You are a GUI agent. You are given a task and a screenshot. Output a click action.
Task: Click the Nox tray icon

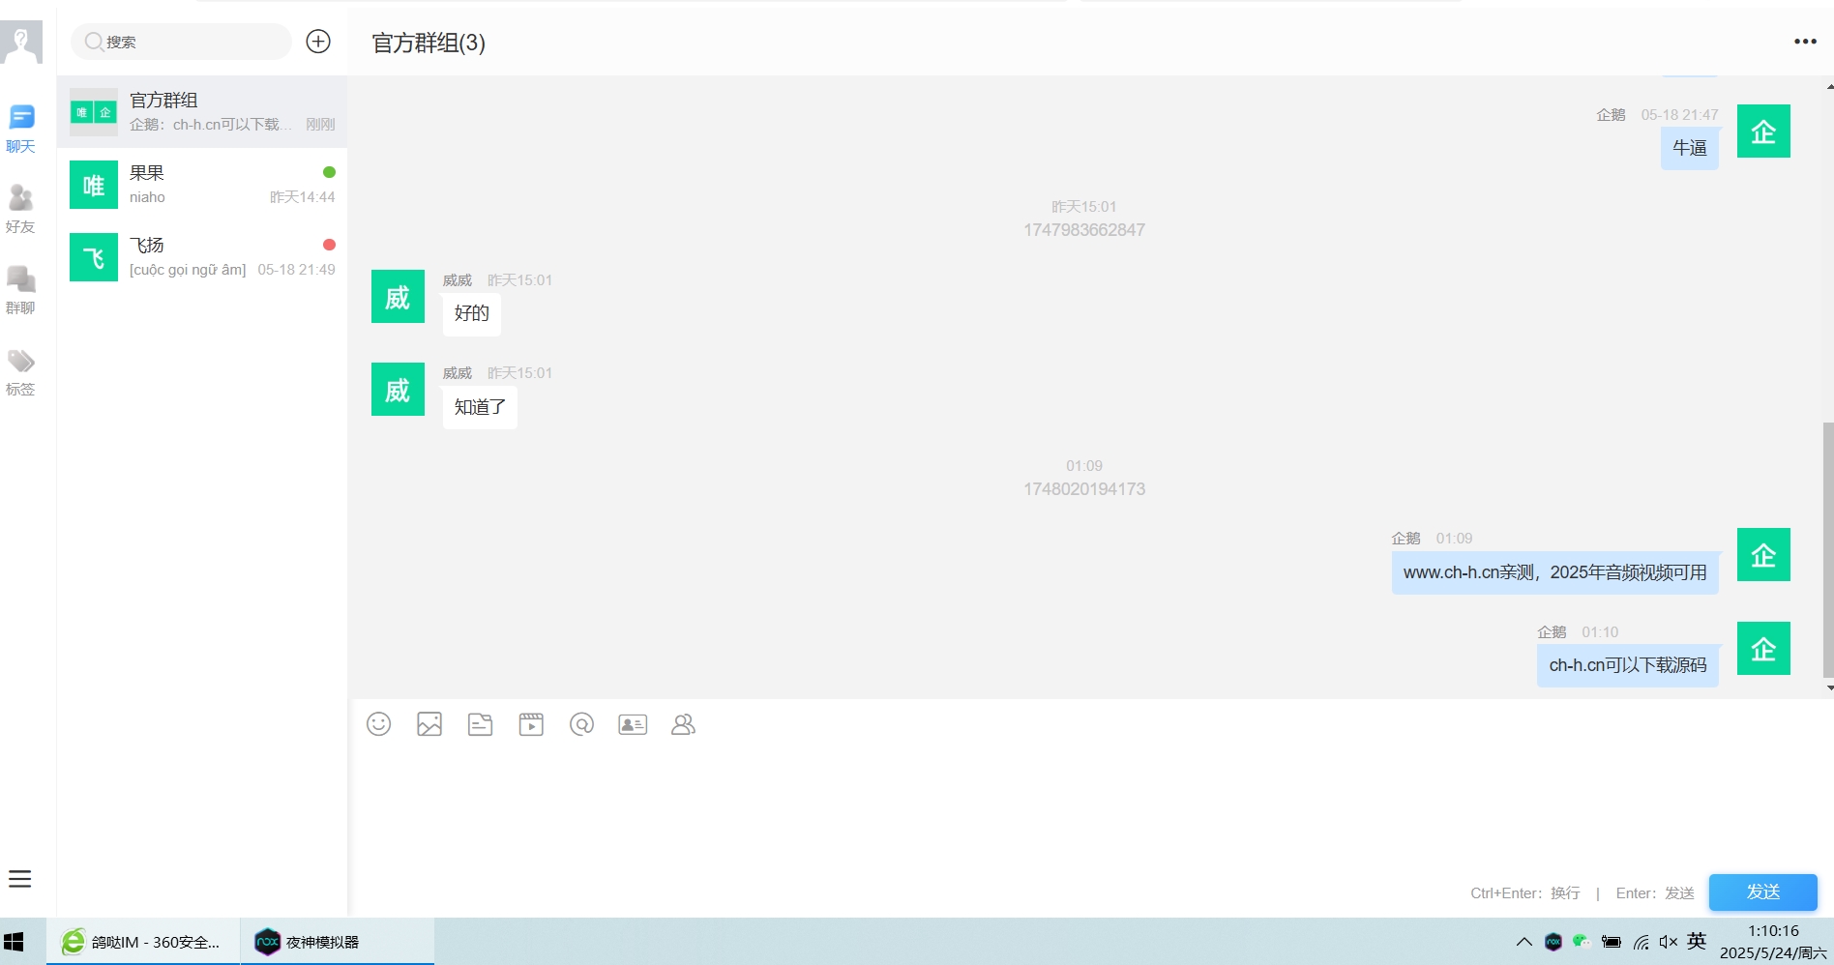[x=1553, y=942]
